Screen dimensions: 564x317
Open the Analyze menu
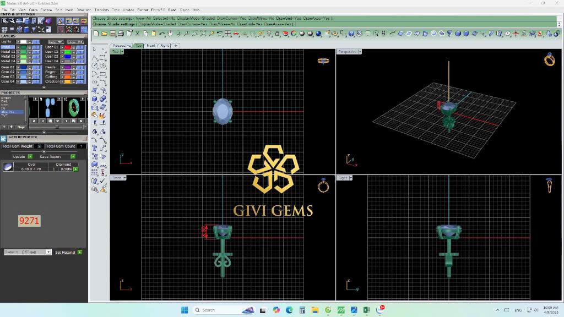pos(128,10)
